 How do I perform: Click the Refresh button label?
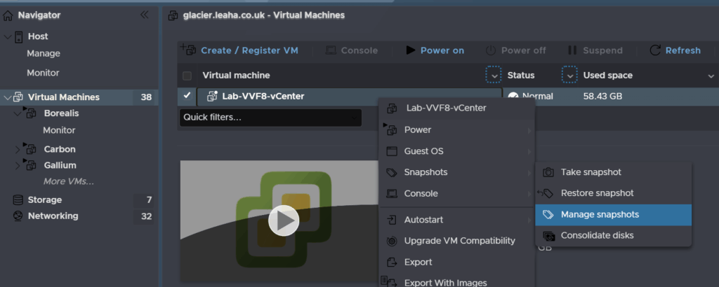click(682, 50)
